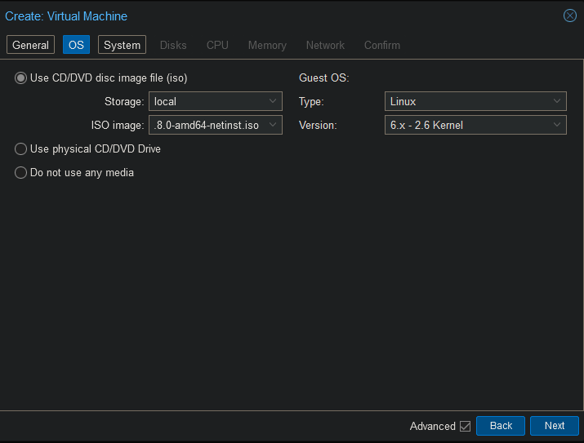584x443 pixels.
Task: Go to the System tab
Action: click(x=122, y=45)
